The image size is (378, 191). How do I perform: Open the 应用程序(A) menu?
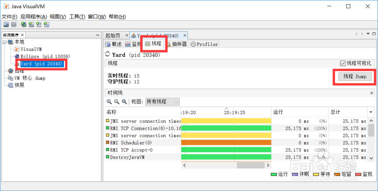[x=34, y=17]
